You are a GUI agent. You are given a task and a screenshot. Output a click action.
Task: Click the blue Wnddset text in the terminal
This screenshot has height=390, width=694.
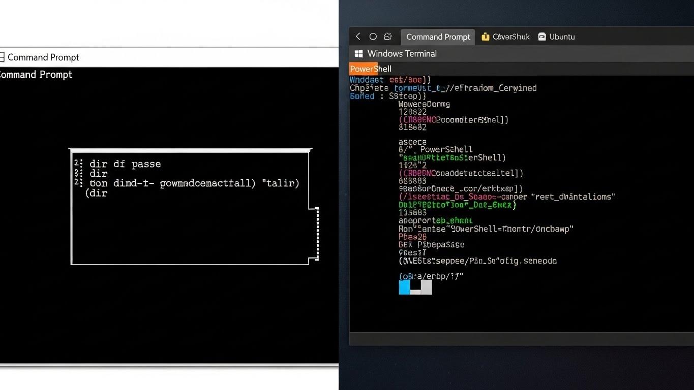[366, 80]
